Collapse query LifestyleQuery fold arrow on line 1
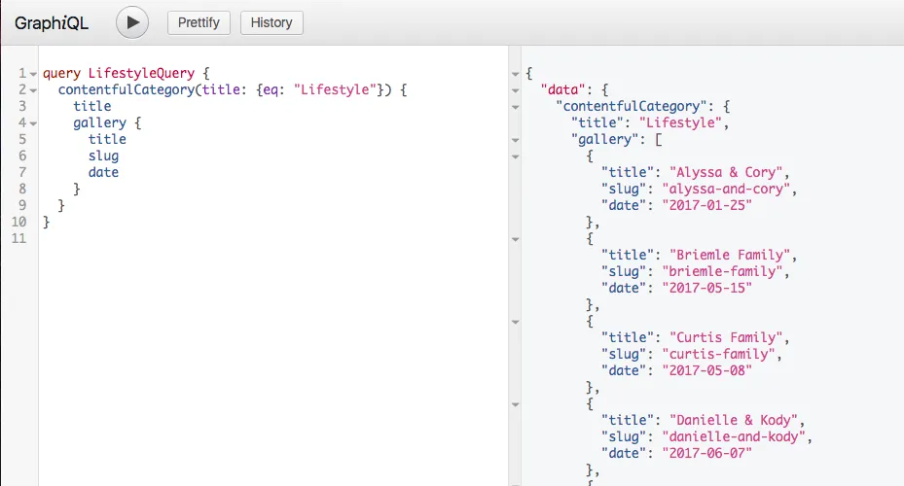Image resolution: width=904 pixels, height=486 pixels. tap(33, 74)
